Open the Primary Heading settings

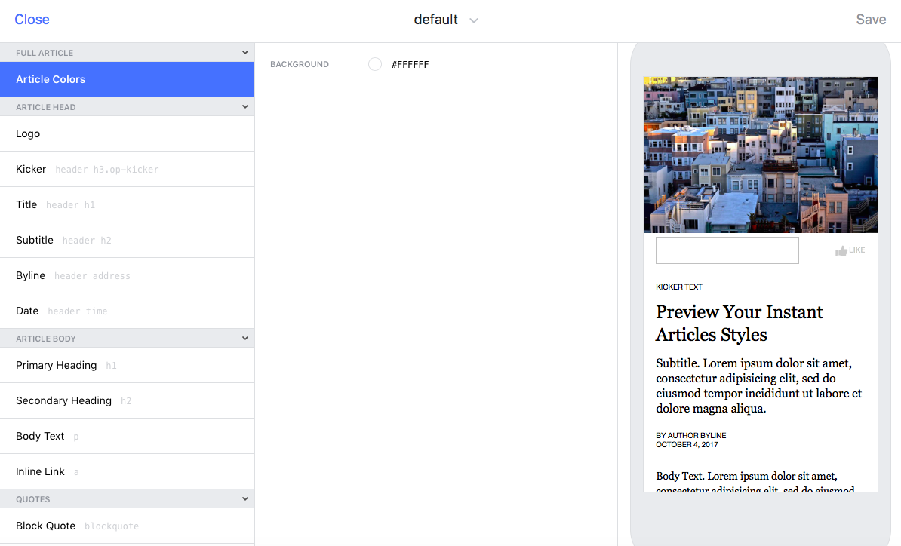pos(127,365)
